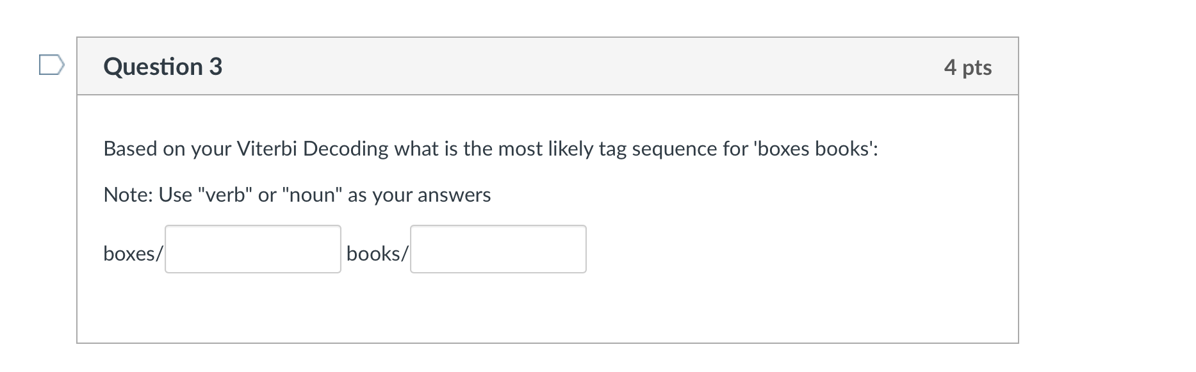The height and width of the screenshot is (372, 1196).
Task: Click the '4 pts' label
Action: (967, 66)
